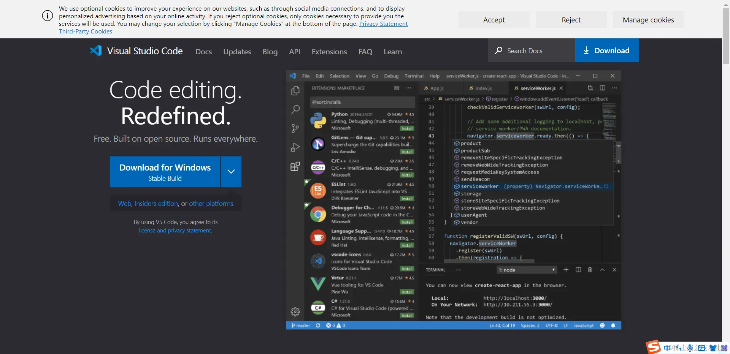Viewport: 730px width, 354px height.
Task: Click the new terminal plus icon
Action: pos(566,270)
